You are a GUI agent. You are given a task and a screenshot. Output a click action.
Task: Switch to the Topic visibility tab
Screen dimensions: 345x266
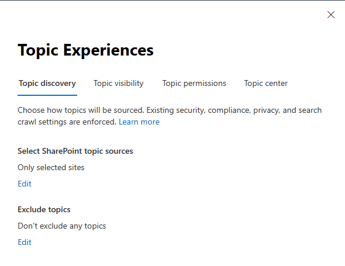point(118,84)
